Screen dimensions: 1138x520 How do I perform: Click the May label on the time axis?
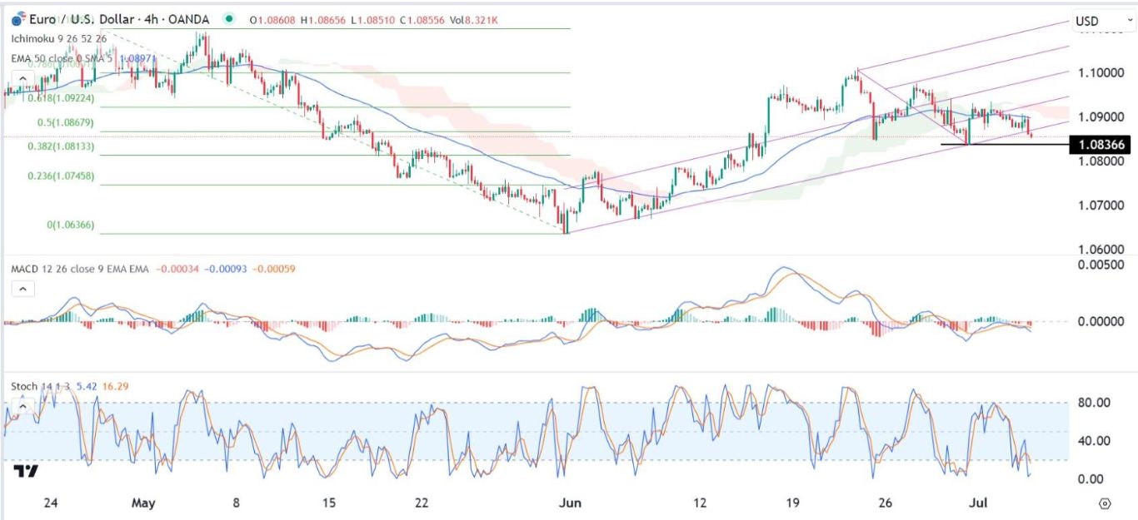(x=143, y=503)
